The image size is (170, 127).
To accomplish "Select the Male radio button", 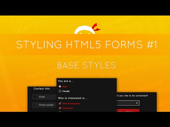I will pos(60,86).
